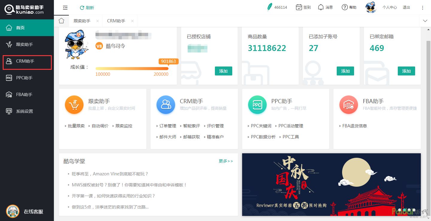Open the 首页 home sidebar item
Image resolution: width=431 pixels, height=221 pixels.
[x=27, y=28]
